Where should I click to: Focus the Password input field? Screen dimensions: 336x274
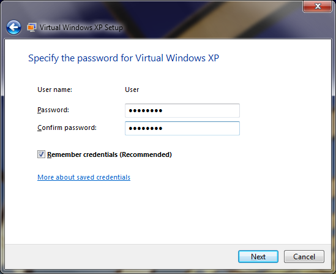(182, 110)
